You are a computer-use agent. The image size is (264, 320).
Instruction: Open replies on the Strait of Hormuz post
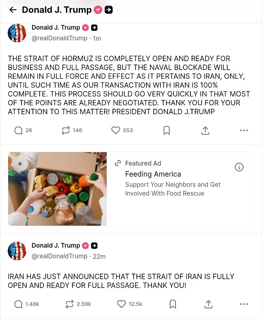[x=18, y=130]
